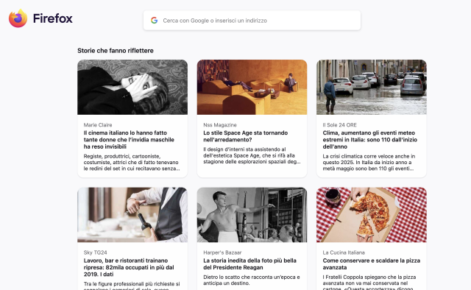Open headline La storia inedita della foto
This screenshot has height=290, width=471.
coord(250,264)
